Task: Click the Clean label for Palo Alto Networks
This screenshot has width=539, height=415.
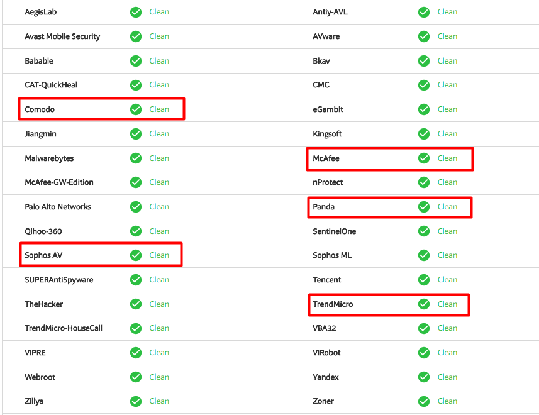Action: 159,207
